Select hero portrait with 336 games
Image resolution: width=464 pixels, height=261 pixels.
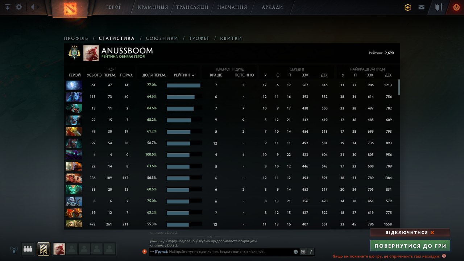(74, 178)
